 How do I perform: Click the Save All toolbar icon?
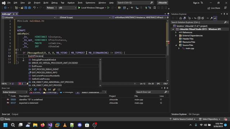pos(29,8)
